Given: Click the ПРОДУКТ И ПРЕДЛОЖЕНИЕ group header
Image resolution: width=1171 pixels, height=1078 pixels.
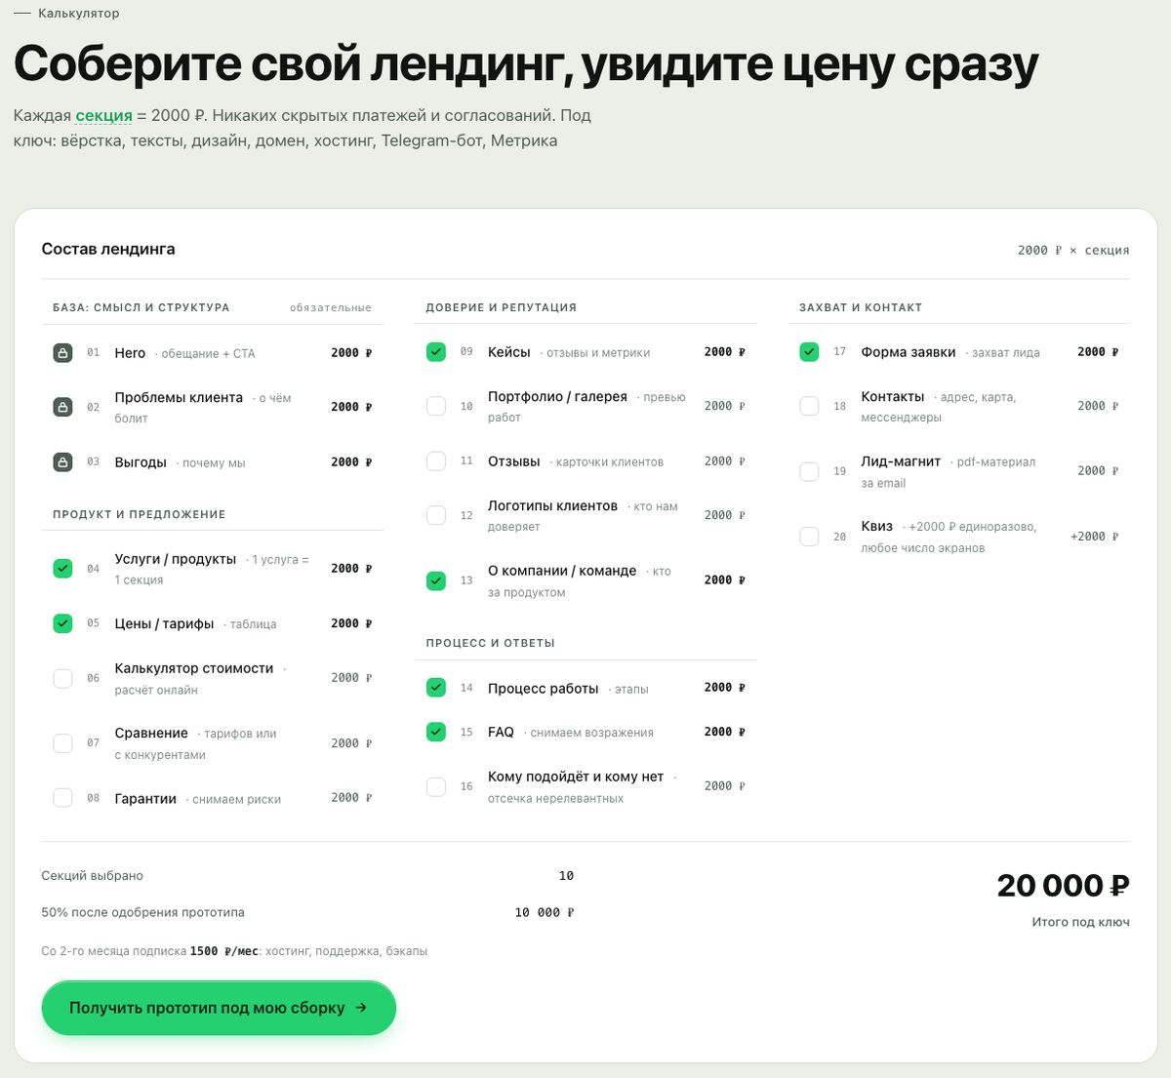Looking at the screenshot, I should [x=140, y=514].
